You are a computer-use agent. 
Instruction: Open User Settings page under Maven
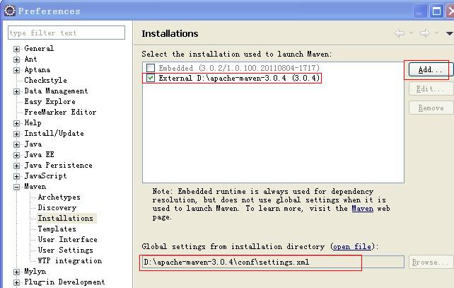[x=66, y=250]
